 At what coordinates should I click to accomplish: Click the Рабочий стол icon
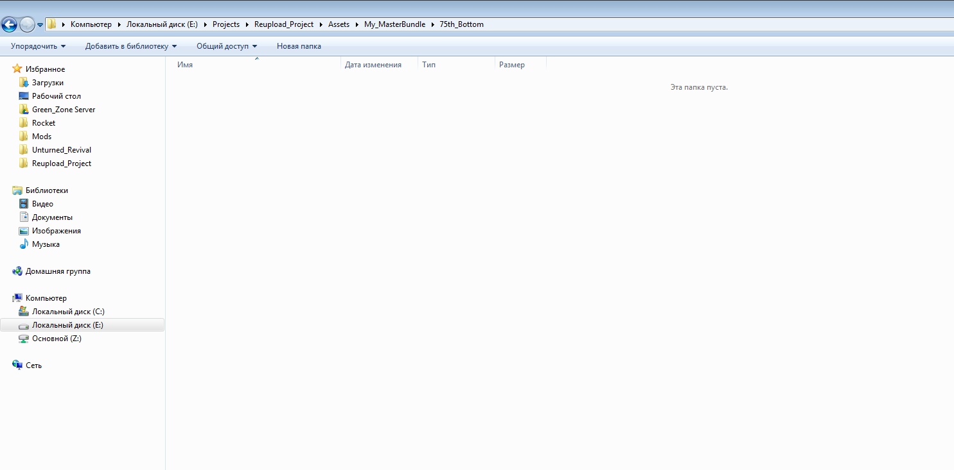point(24,96)
